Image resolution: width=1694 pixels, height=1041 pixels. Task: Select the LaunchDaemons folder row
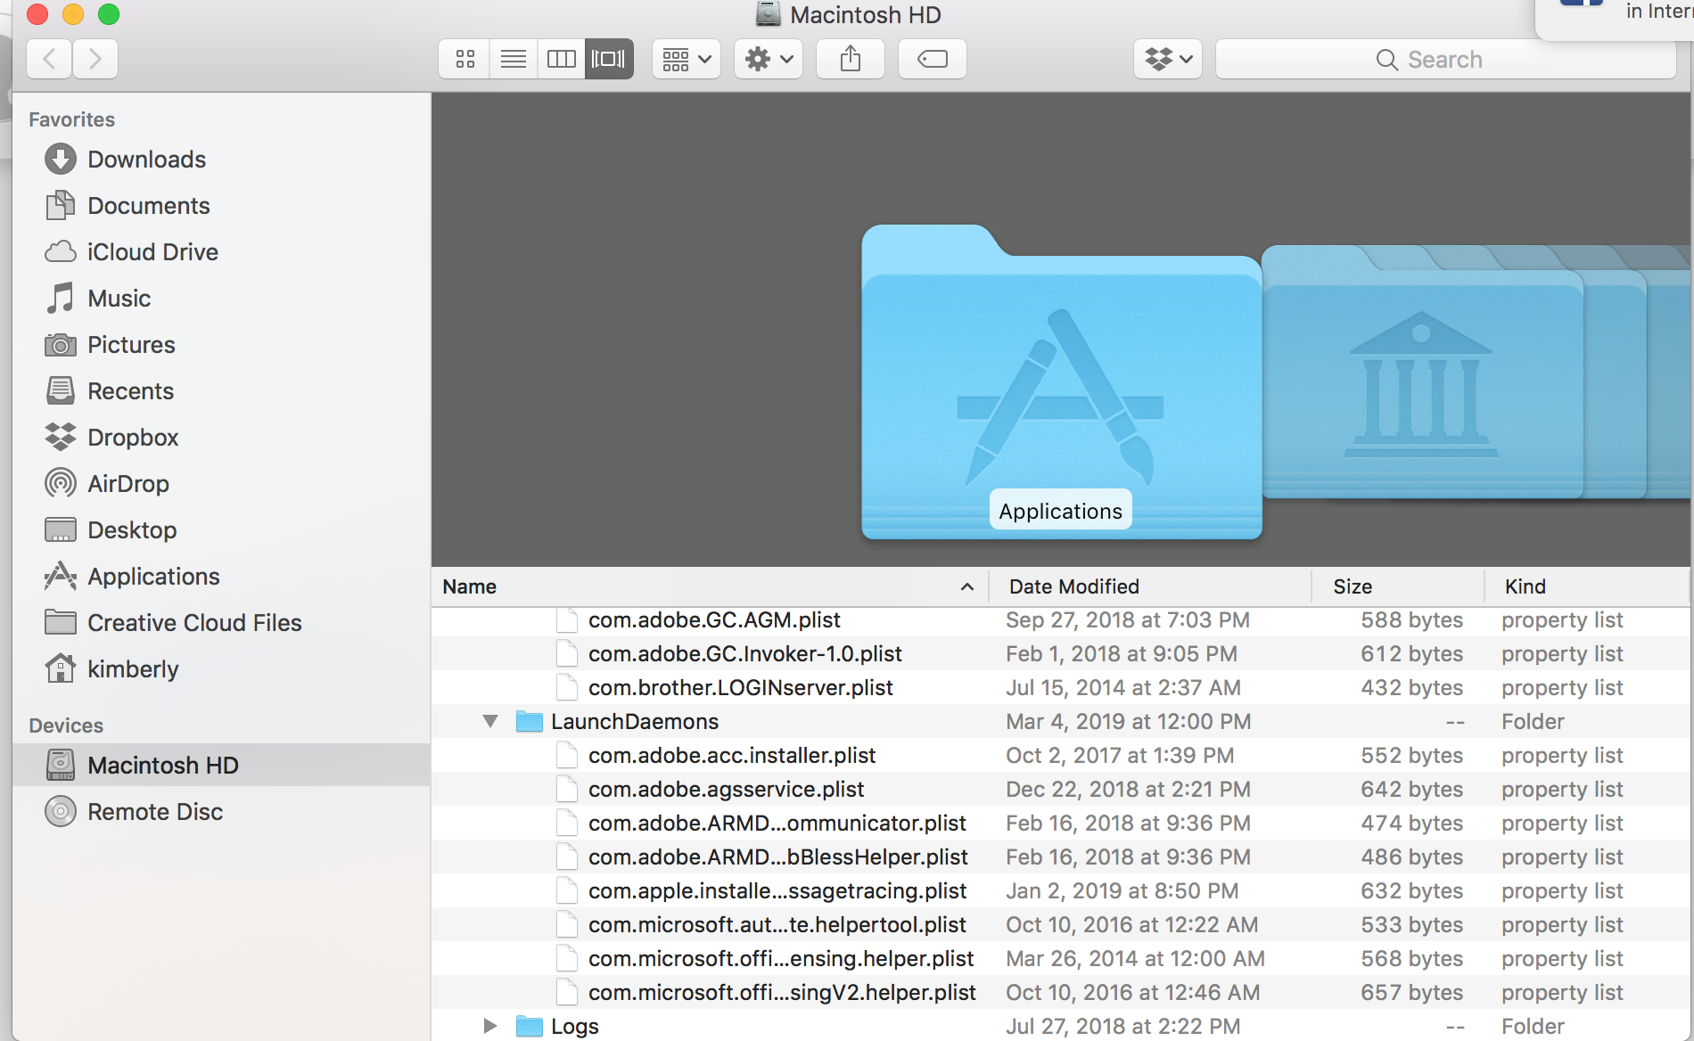point(1061,721)
